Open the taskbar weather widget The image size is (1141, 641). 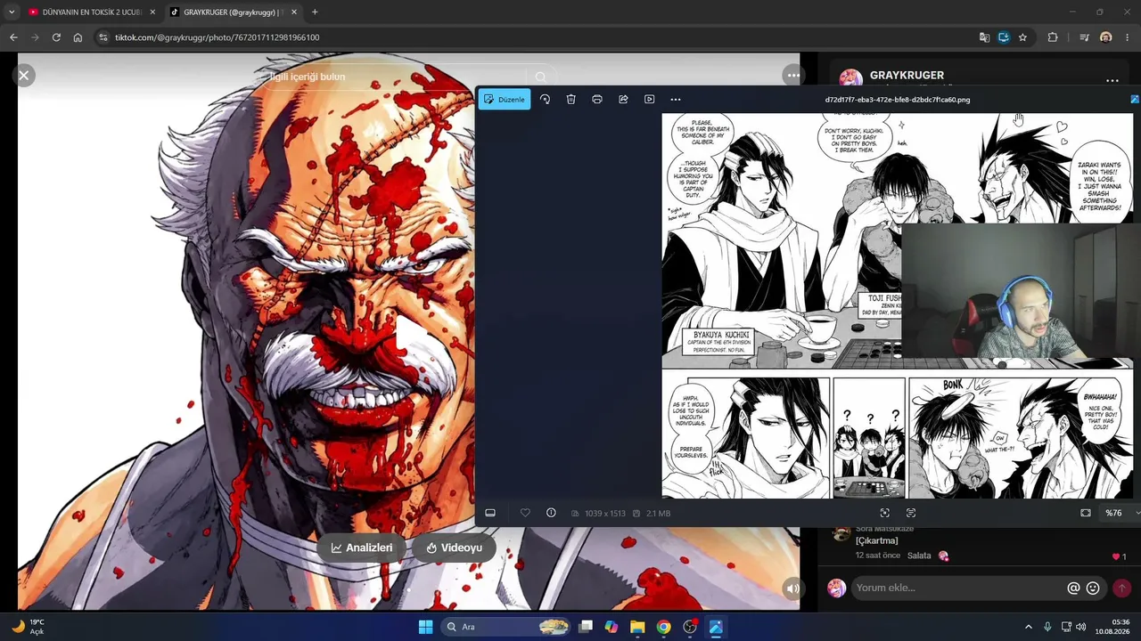click(x=28, y=627)
